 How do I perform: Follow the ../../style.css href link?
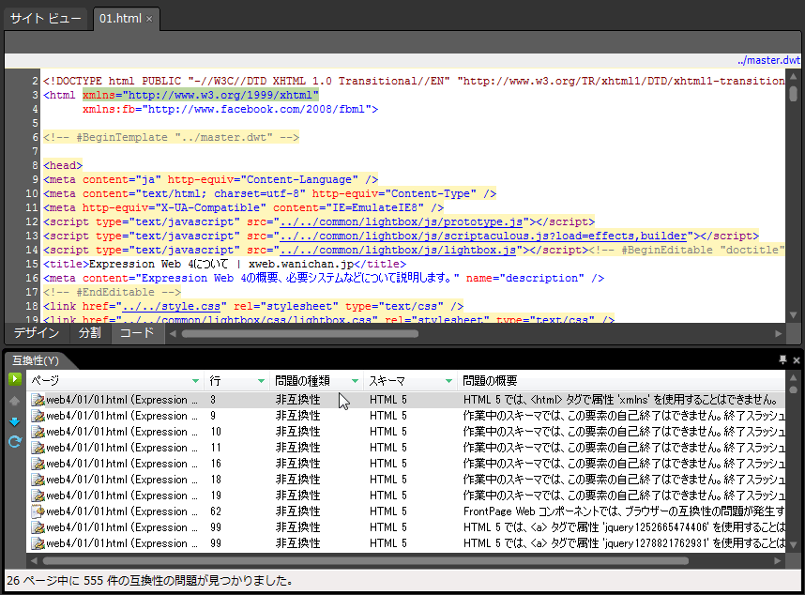[171, 307]
